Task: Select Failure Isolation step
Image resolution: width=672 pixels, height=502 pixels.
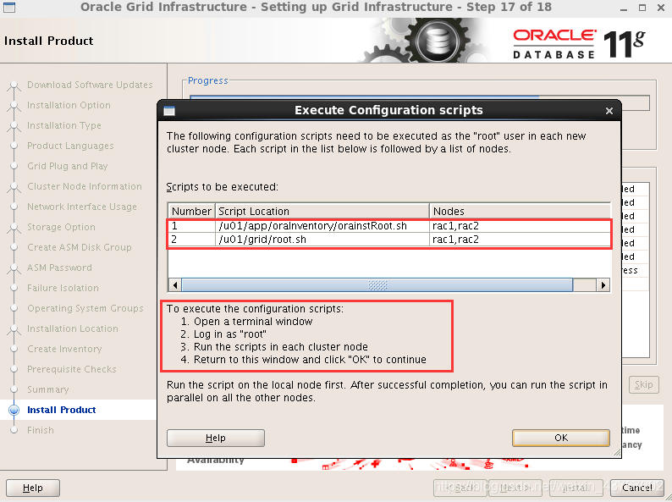Action: pyautogui.click(x=63, y=288)
